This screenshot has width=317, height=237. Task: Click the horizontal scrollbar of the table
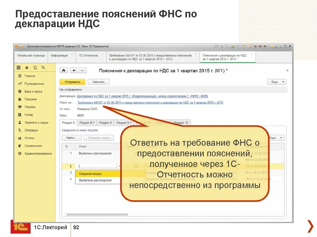coord(97,214)
